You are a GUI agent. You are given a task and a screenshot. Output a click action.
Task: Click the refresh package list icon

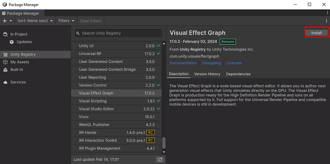coord(160,160)
